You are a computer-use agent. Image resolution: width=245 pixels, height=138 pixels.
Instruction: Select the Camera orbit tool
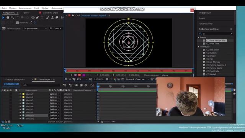pos(23,18)
